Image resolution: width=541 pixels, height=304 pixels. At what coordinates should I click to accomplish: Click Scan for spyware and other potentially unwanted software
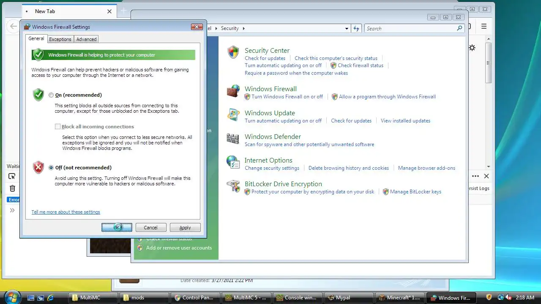click(309, 144)
